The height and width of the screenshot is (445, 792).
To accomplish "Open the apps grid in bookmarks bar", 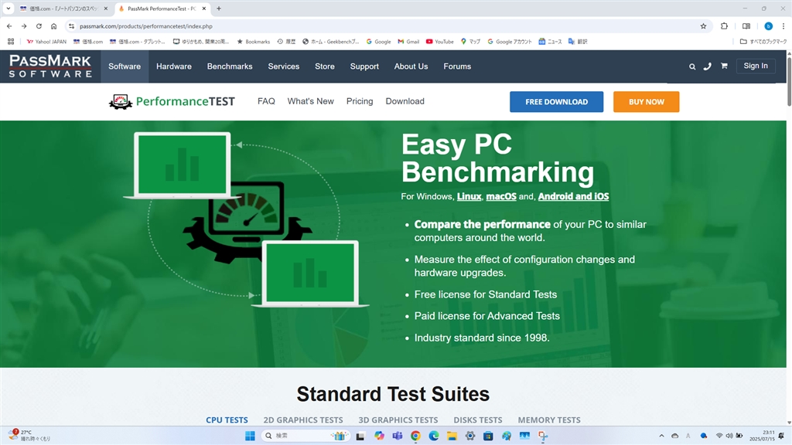I will 11,42.
